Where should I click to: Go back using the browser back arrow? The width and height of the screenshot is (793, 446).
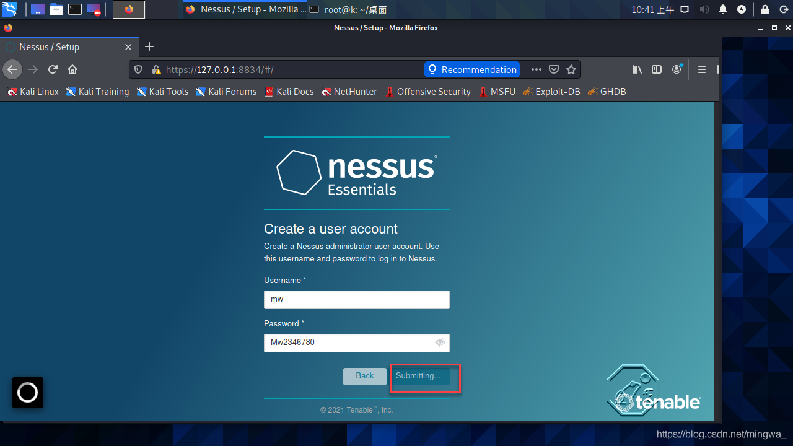point(12,69)
